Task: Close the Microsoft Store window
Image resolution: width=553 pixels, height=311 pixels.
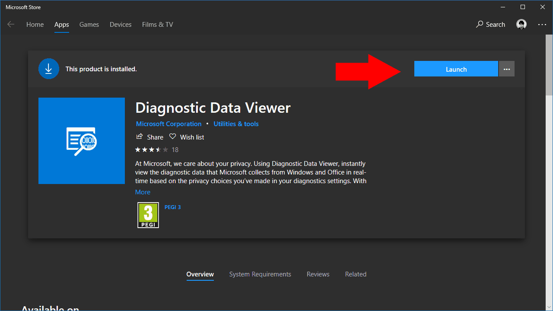Action: coord(543,7)
